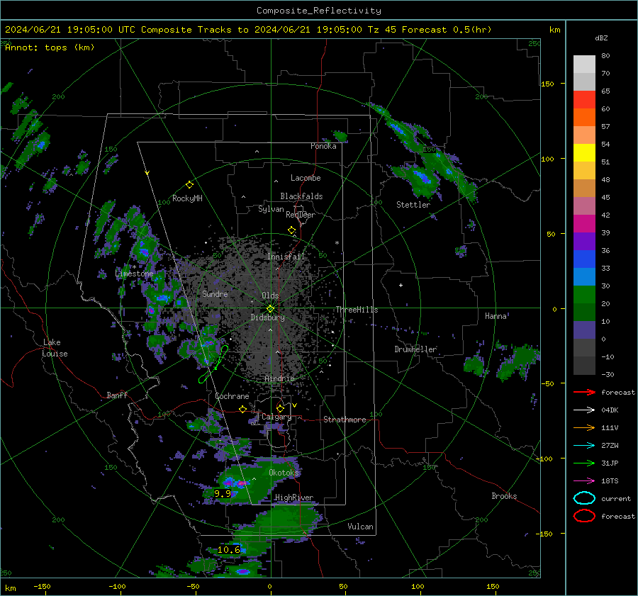Click the yellow diamond marker below Cochrane
This screenshot has width=638, height=596.
coord(242,409)
